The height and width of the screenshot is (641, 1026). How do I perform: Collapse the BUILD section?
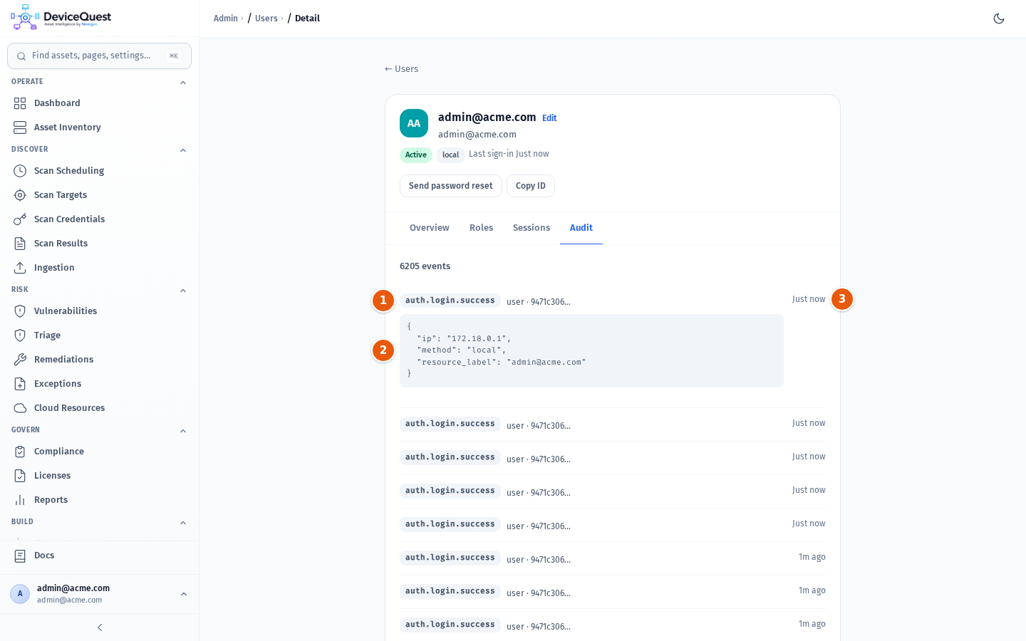(x=183, y=523)
